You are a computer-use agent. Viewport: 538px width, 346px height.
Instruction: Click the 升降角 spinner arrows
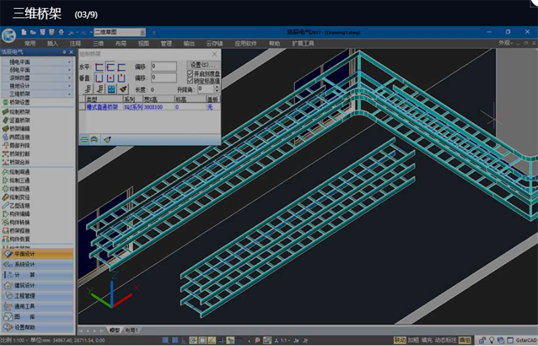[x=217, y=89]
